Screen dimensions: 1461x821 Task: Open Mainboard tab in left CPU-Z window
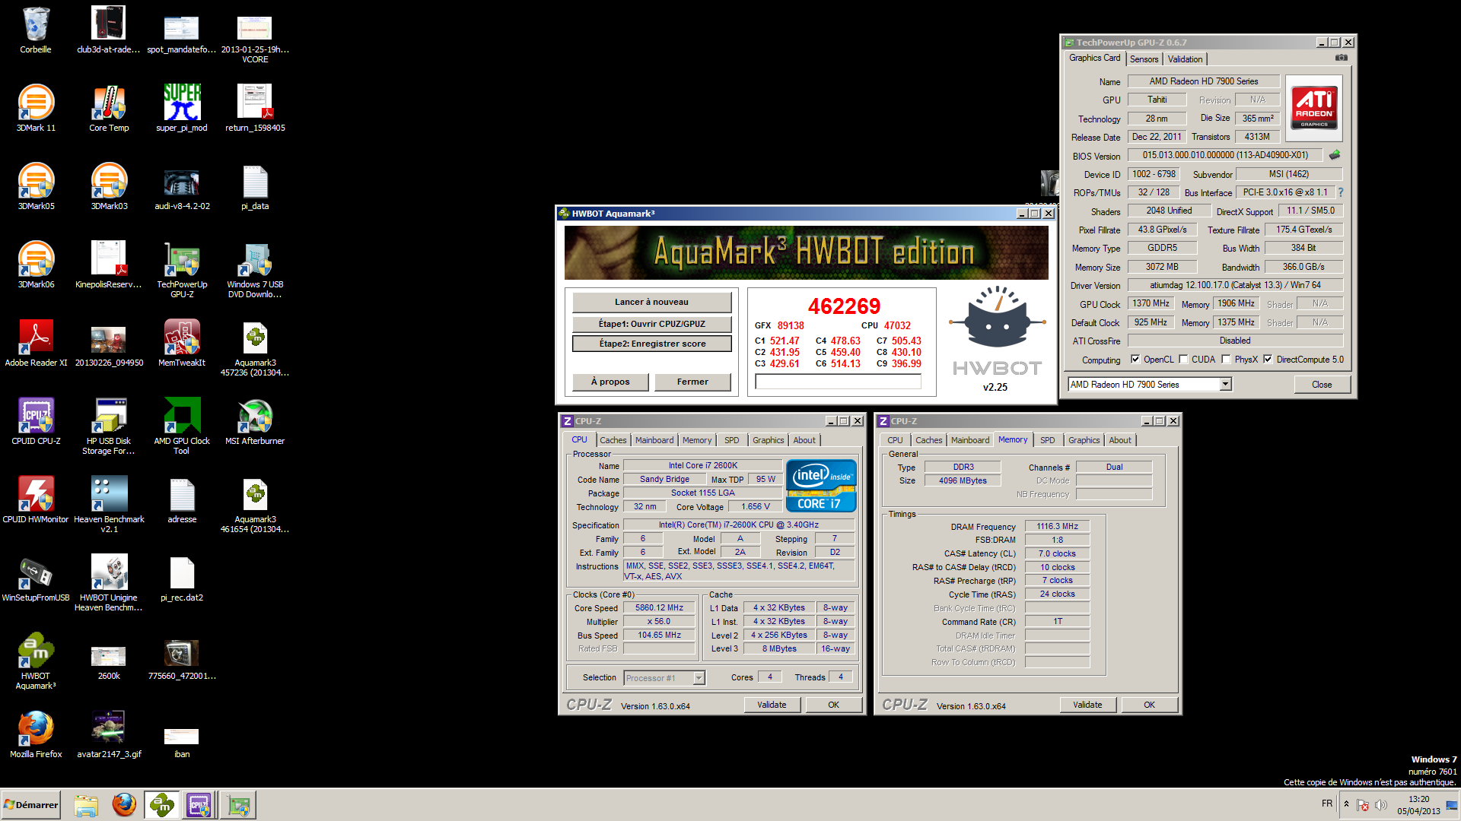[x=654, y=440]
